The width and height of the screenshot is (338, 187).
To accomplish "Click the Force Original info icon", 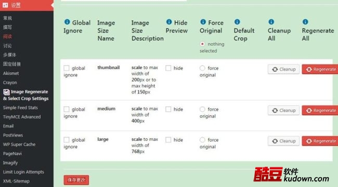I will pyautogui.click(x=203, y=22).
